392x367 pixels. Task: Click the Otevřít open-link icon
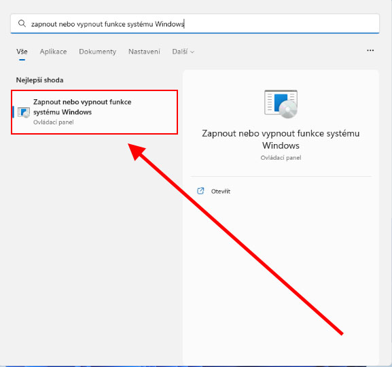tap(200, 191)
